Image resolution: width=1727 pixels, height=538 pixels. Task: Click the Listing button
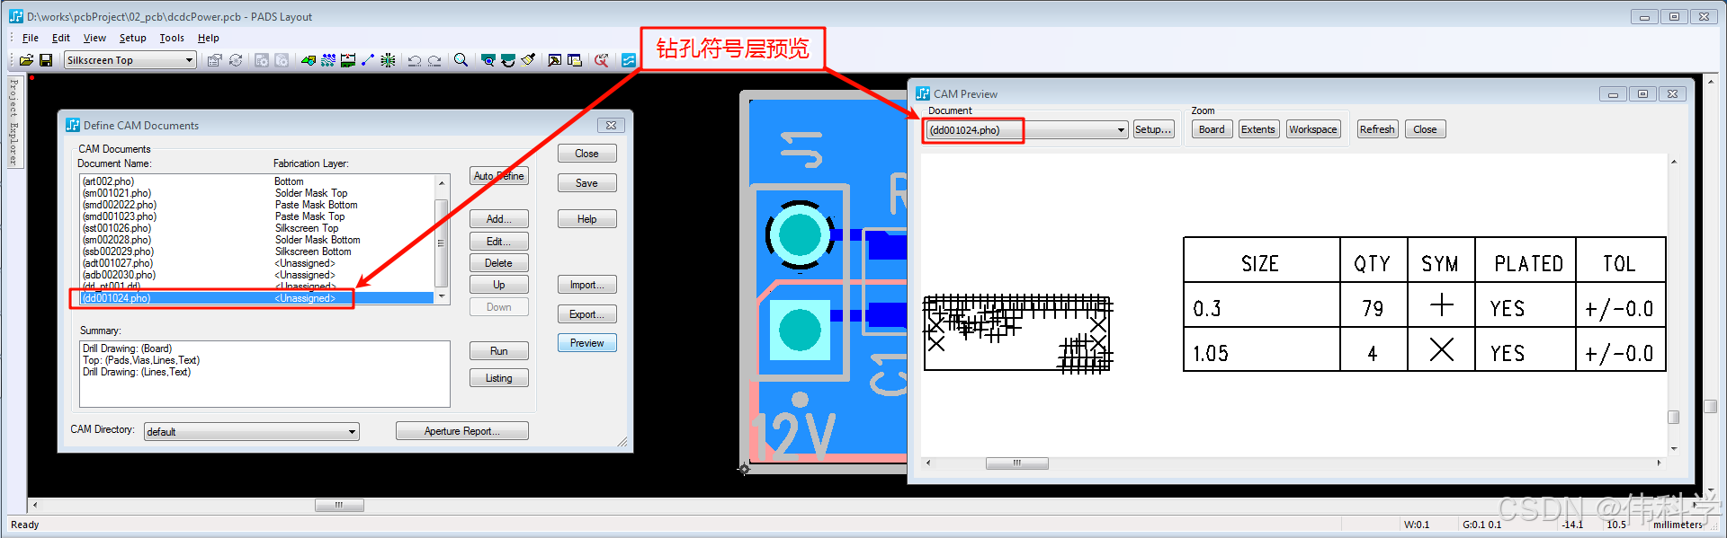click(499, 378)
